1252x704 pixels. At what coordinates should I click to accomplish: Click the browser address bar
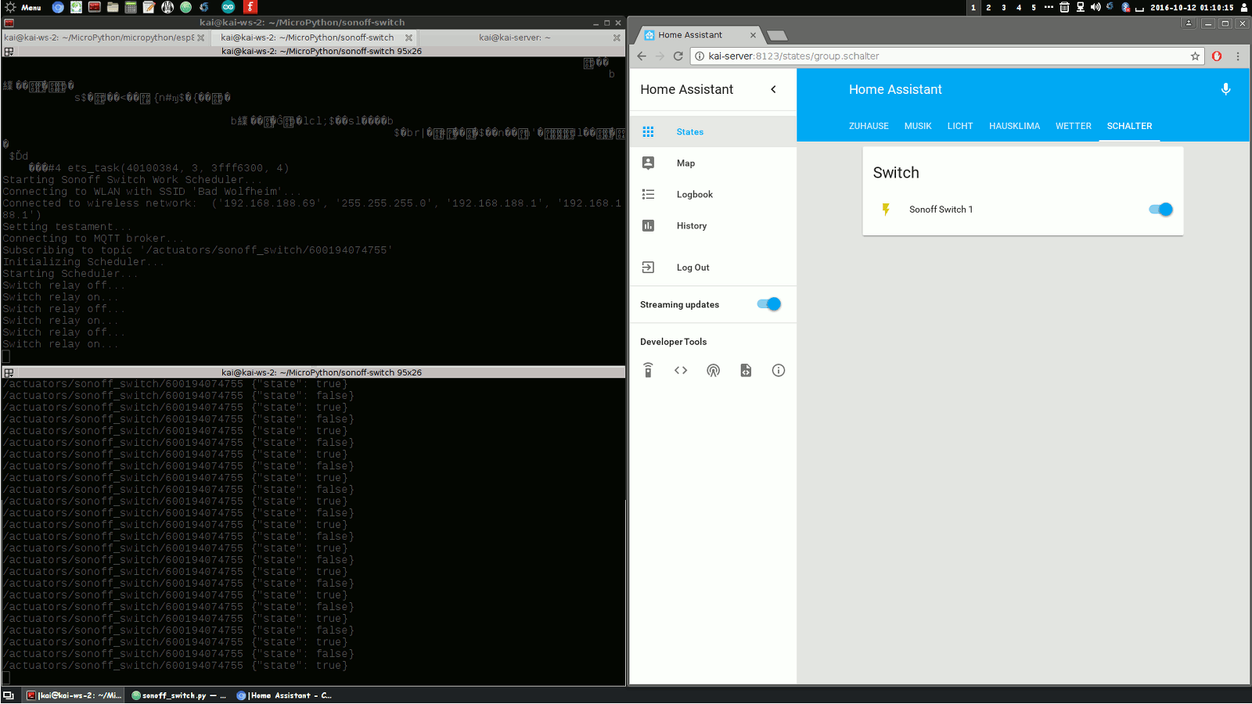[x=947, y=56]
